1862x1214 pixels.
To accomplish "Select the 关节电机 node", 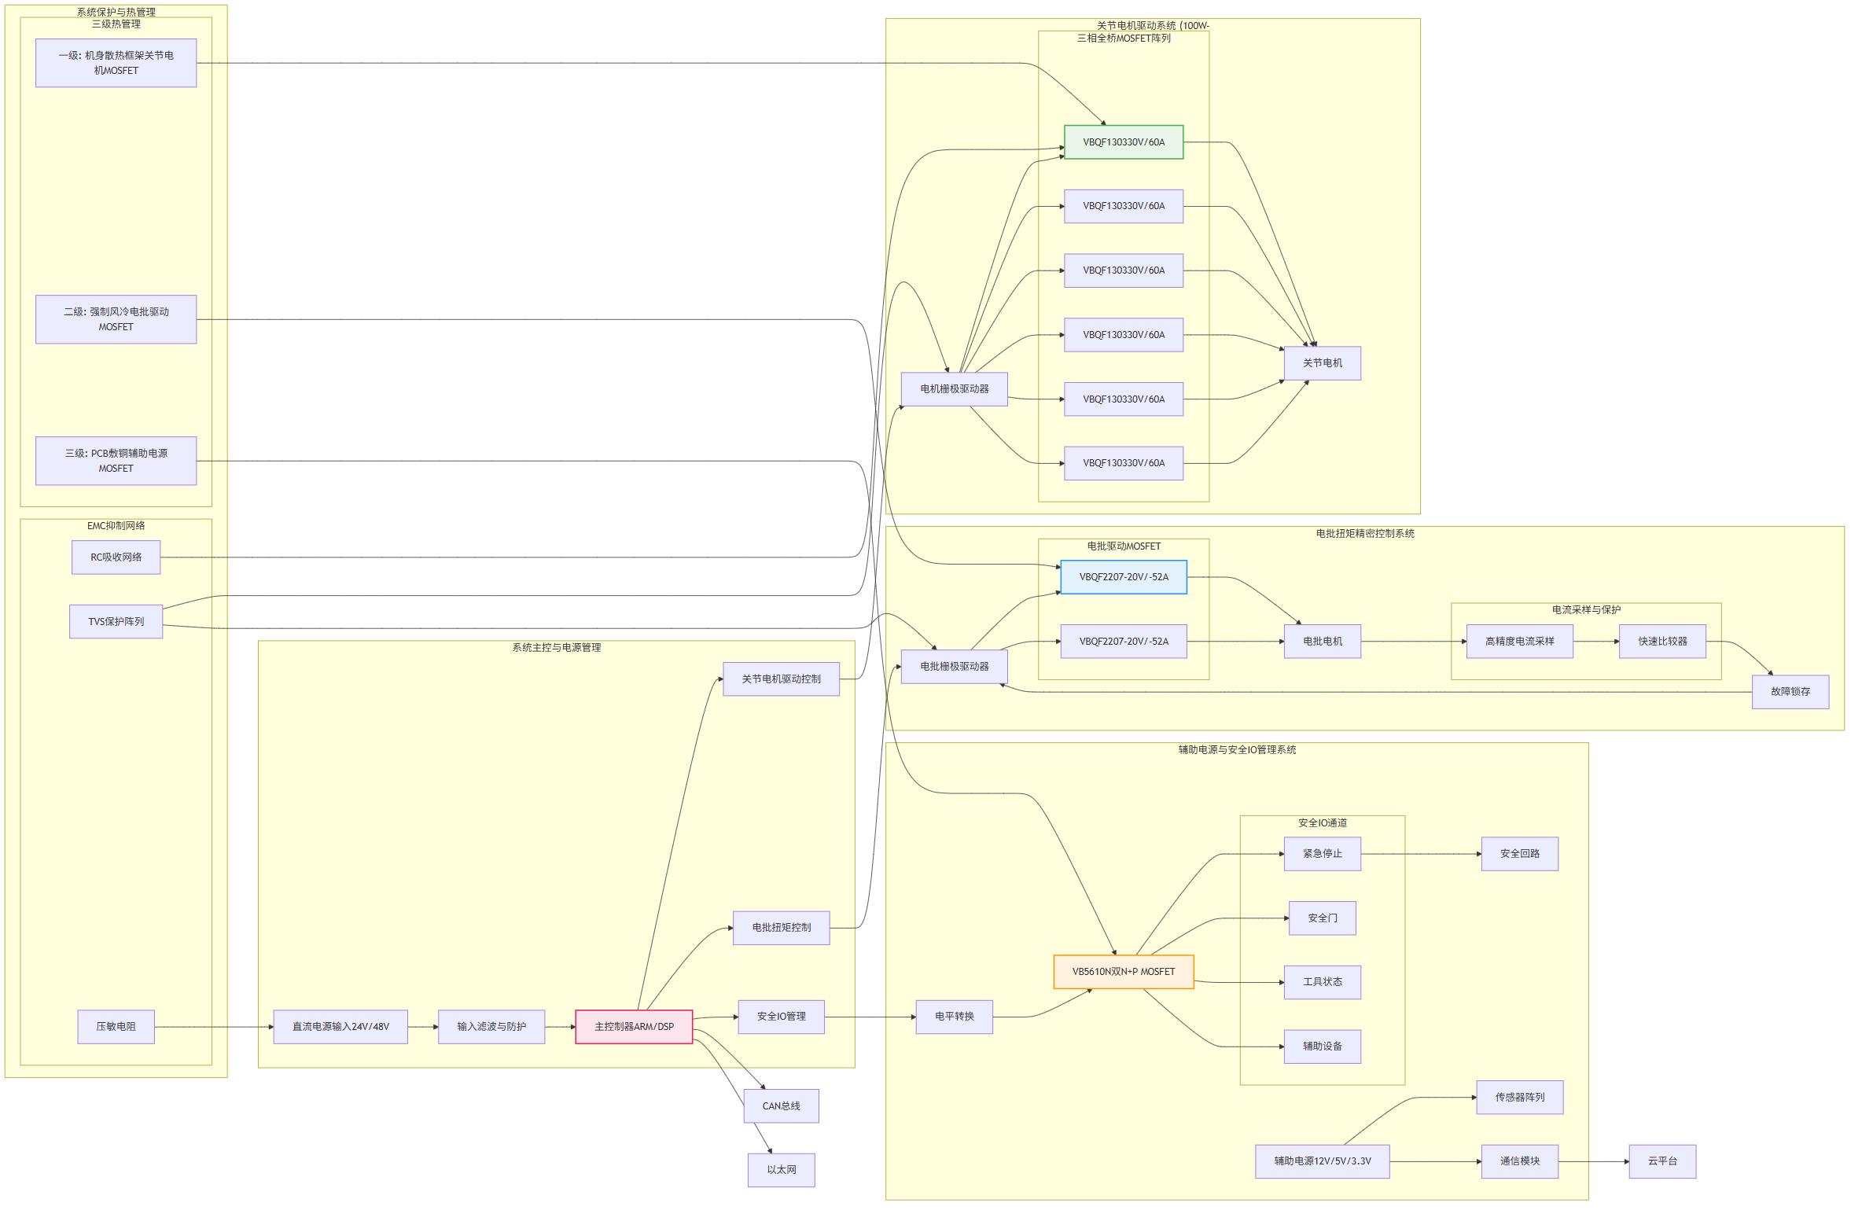I will point(1321,363).
